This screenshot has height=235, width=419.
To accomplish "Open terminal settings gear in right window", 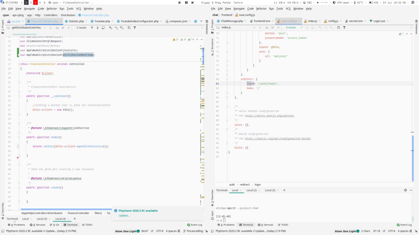I will 405,190.
